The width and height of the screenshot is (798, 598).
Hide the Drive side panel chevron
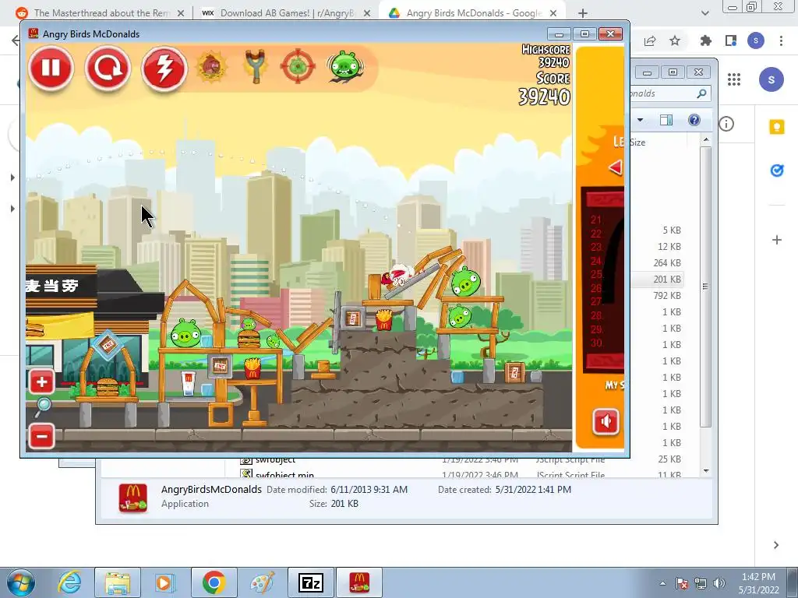[776, 545]
